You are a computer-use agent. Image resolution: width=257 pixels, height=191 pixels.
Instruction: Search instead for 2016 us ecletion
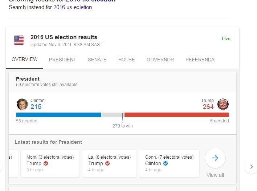pyautogui.click(x=73, y=7)
